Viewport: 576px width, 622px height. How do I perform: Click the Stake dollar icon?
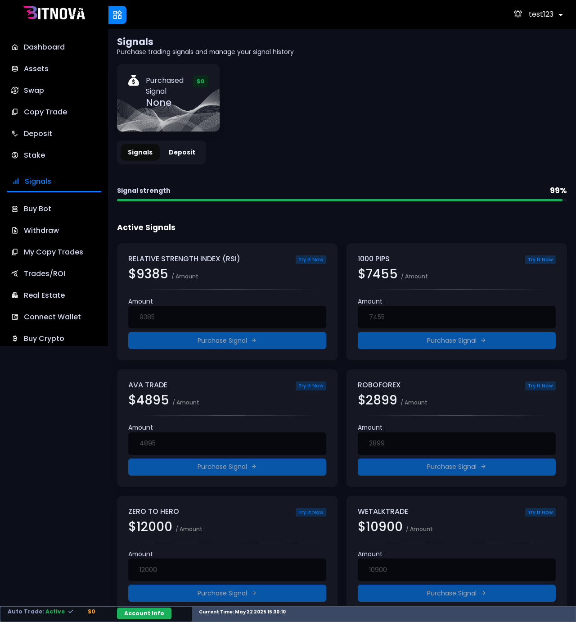tap(15, 155)
